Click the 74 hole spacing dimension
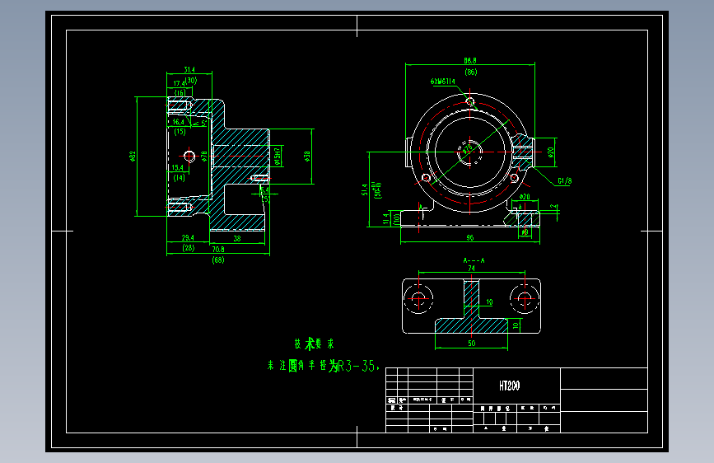The height and width of the screenshot is (463, 714). click(x=471, y=269)
